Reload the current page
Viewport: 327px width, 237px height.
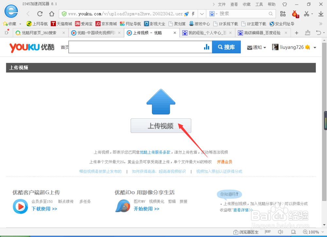[40, 14]
